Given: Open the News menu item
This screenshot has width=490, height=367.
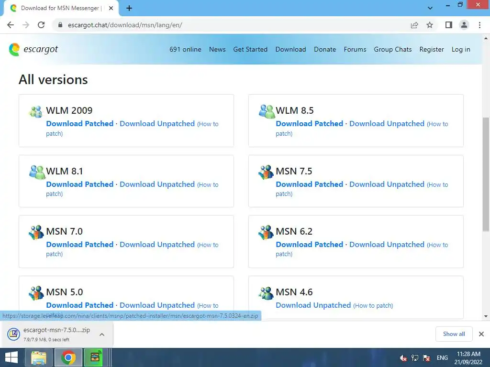Looking at the screenshot, I should [x=217, y=49].
